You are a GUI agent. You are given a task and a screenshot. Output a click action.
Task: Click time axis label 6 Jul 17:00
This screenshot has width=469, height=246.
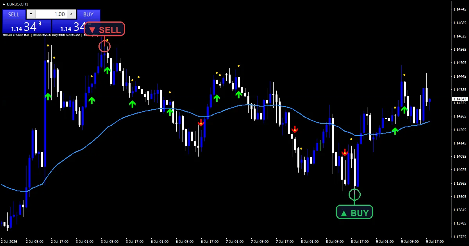pos(210,241)
